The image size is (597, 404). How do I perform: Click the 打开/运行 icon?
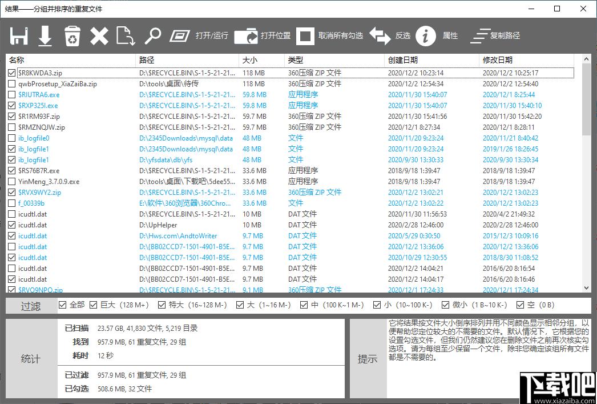coord(180,36)
